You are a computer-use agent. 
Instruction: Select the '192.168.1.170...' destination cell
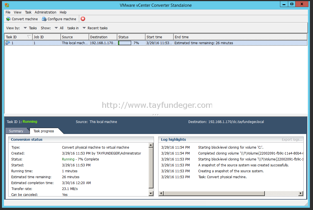[103, 43]
